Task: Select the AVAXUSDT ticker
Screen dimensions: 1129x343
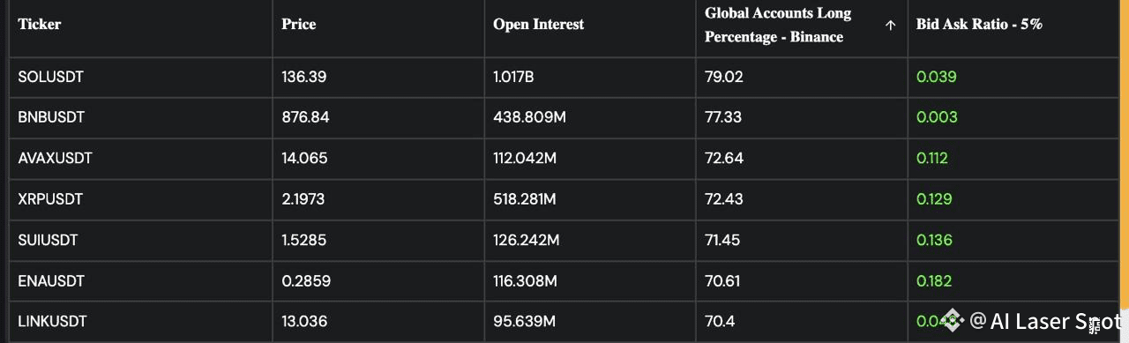Action: [55, 159]
